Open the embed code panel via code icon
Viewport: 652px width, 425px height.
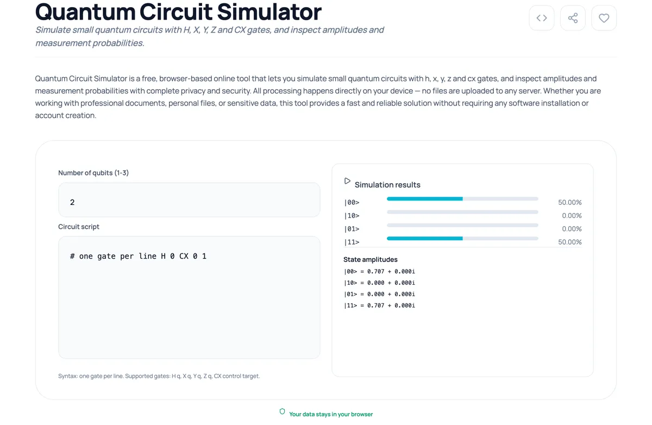click(542, 17)
